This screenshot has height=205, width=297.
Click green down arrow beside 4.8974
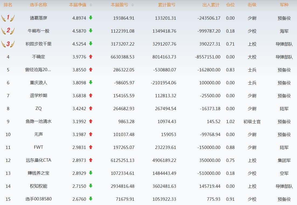(91, 18)
